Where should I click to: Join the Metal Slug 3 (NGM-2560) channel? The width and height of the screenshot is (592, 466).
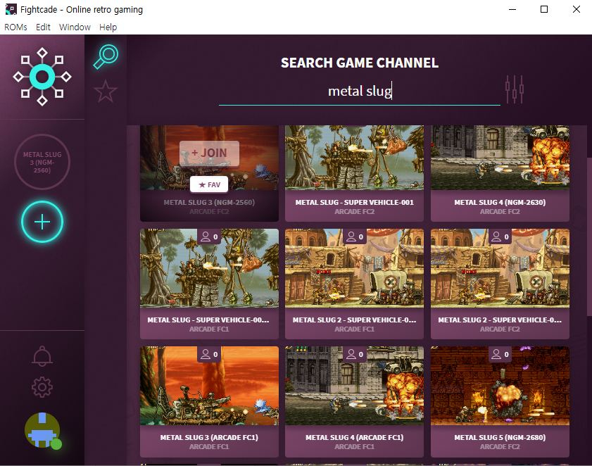[x=209, y=153]
